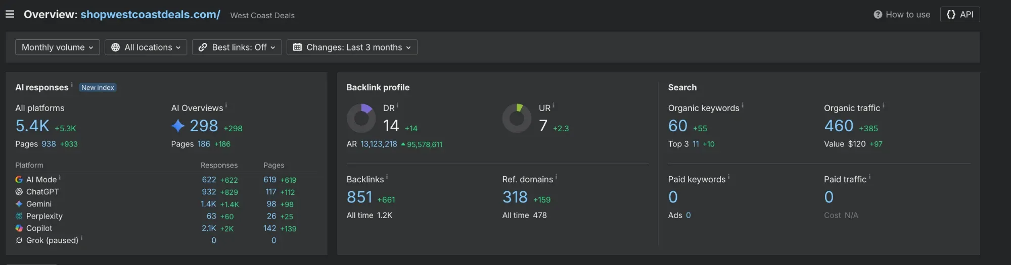Click the Ref. domains All time 478 text
The width and height of the screenshot is (1011, 265).
pyautogui.click(x=524, y=215)
